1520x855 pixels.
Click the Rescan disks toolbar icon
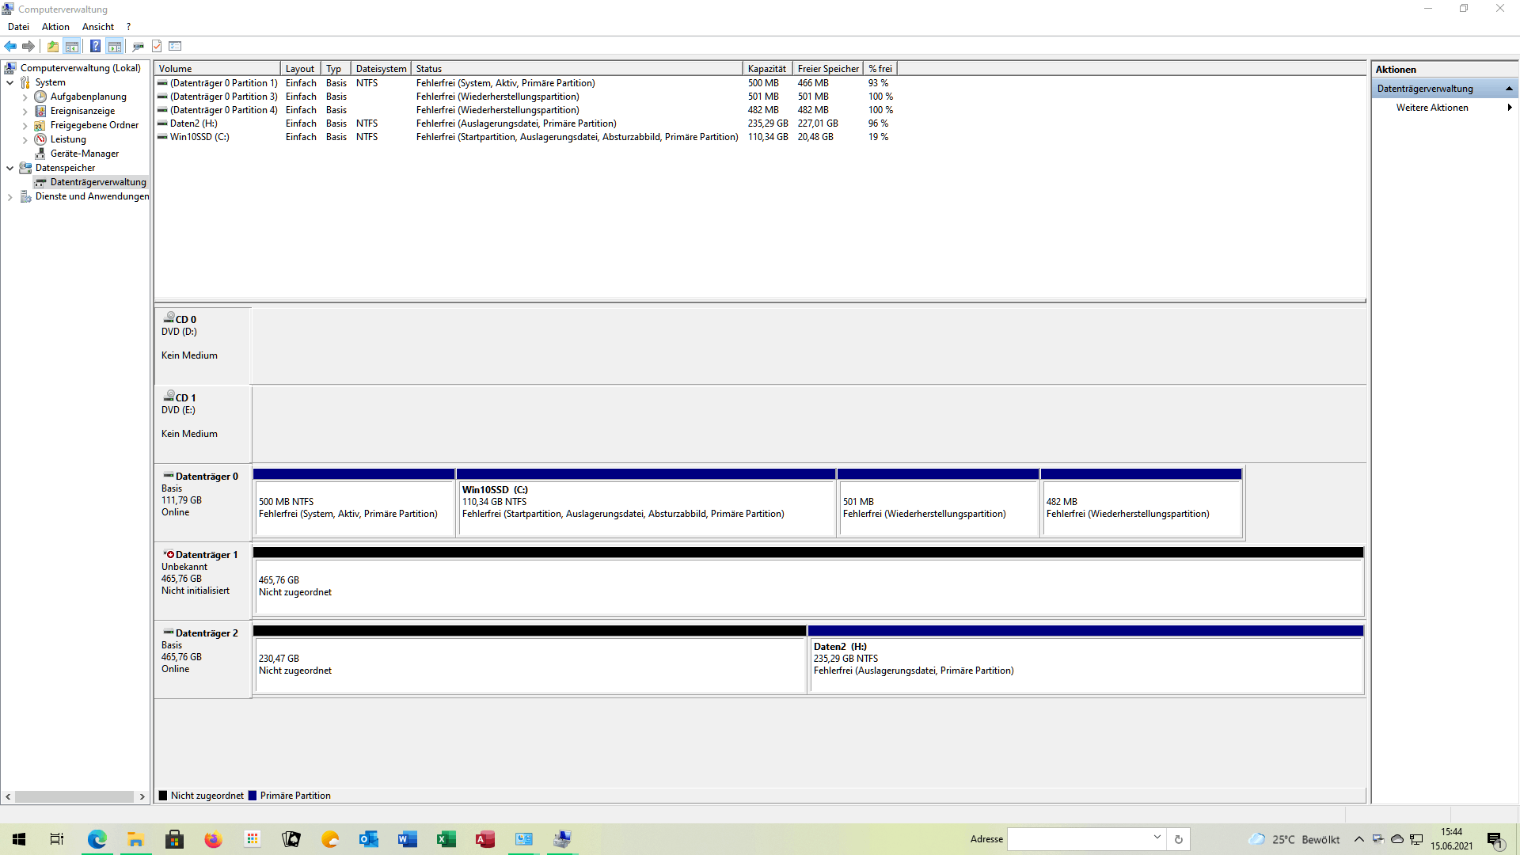(138, 46)
